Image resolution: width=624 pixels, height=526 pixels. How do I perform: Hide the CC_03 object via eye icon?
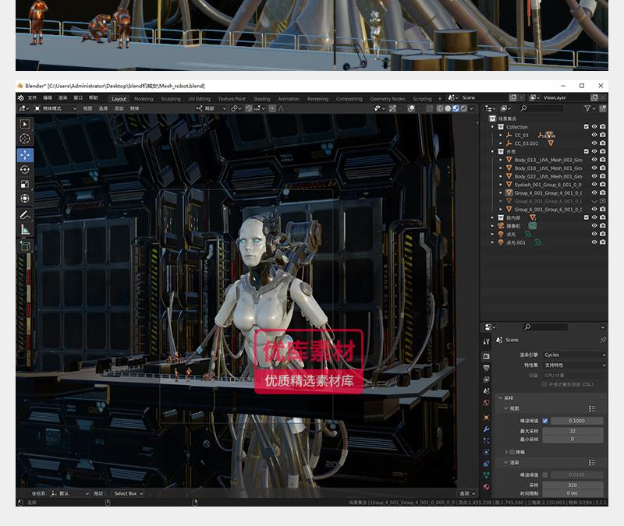[x=594, y=135]
